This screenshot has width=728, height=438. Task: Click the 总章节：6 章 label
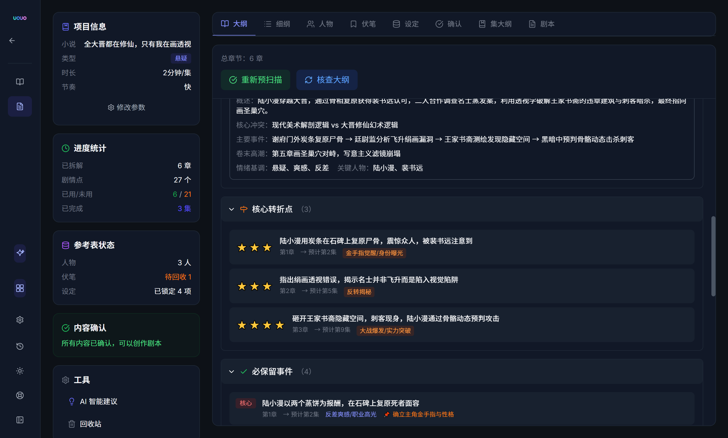(x=242, y=58)
